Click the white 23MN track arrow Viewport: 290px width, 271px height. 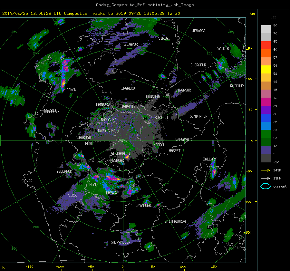[x=266, y=178]
